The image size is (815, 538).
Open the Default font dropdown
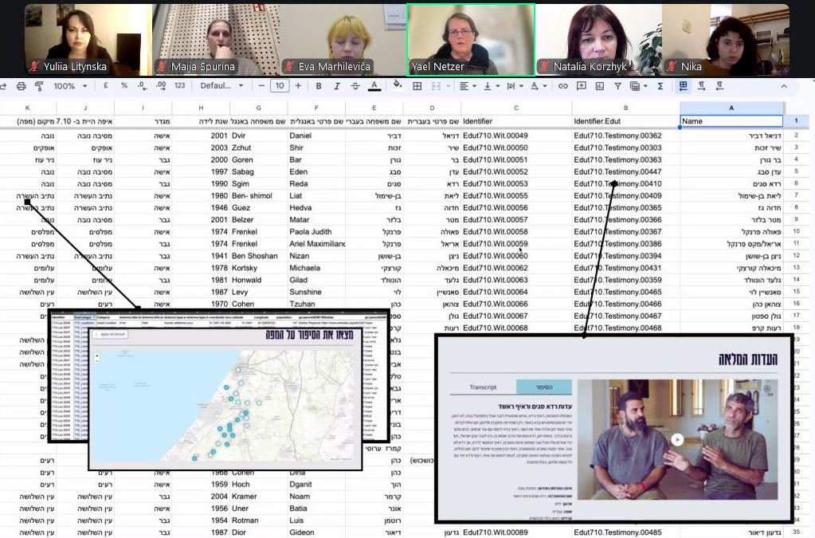tap(221, 86)
